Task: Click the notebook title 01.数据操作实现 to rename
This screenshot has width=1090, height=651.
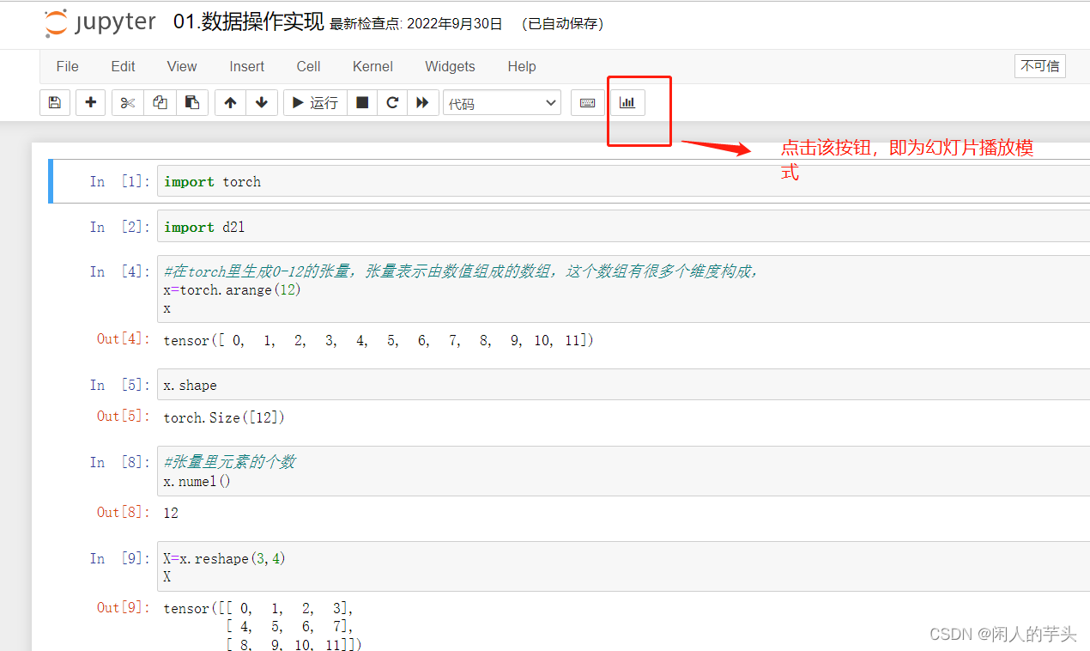Action: tap(247, 22)
